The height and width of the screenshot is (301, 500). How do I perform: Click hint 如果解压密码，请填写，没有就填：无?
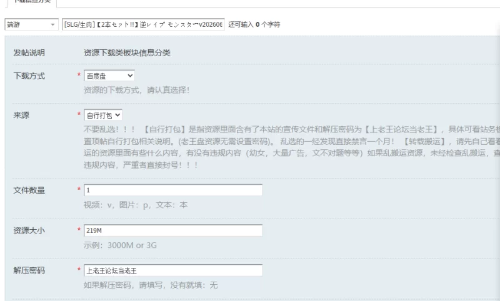pyautogui.click(x=151, y=285)
